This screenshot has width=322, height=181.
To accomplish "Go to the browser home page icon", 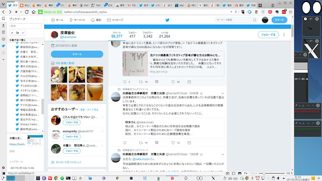I will pos(34,12).
